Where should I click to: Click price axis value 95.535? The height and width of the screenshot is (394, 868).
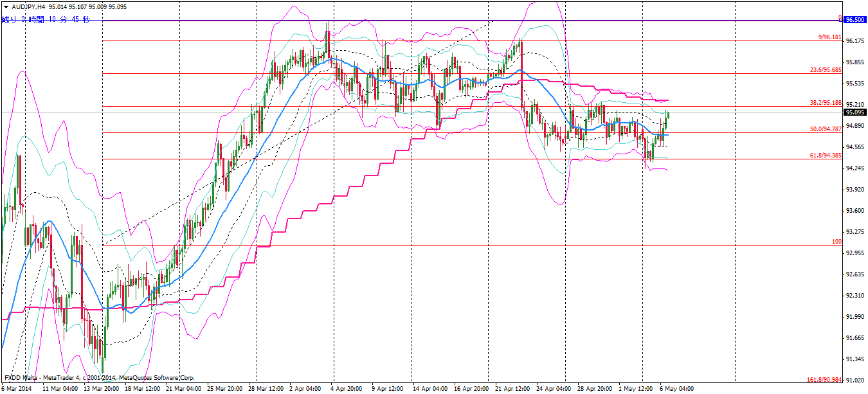pos(855,83)
